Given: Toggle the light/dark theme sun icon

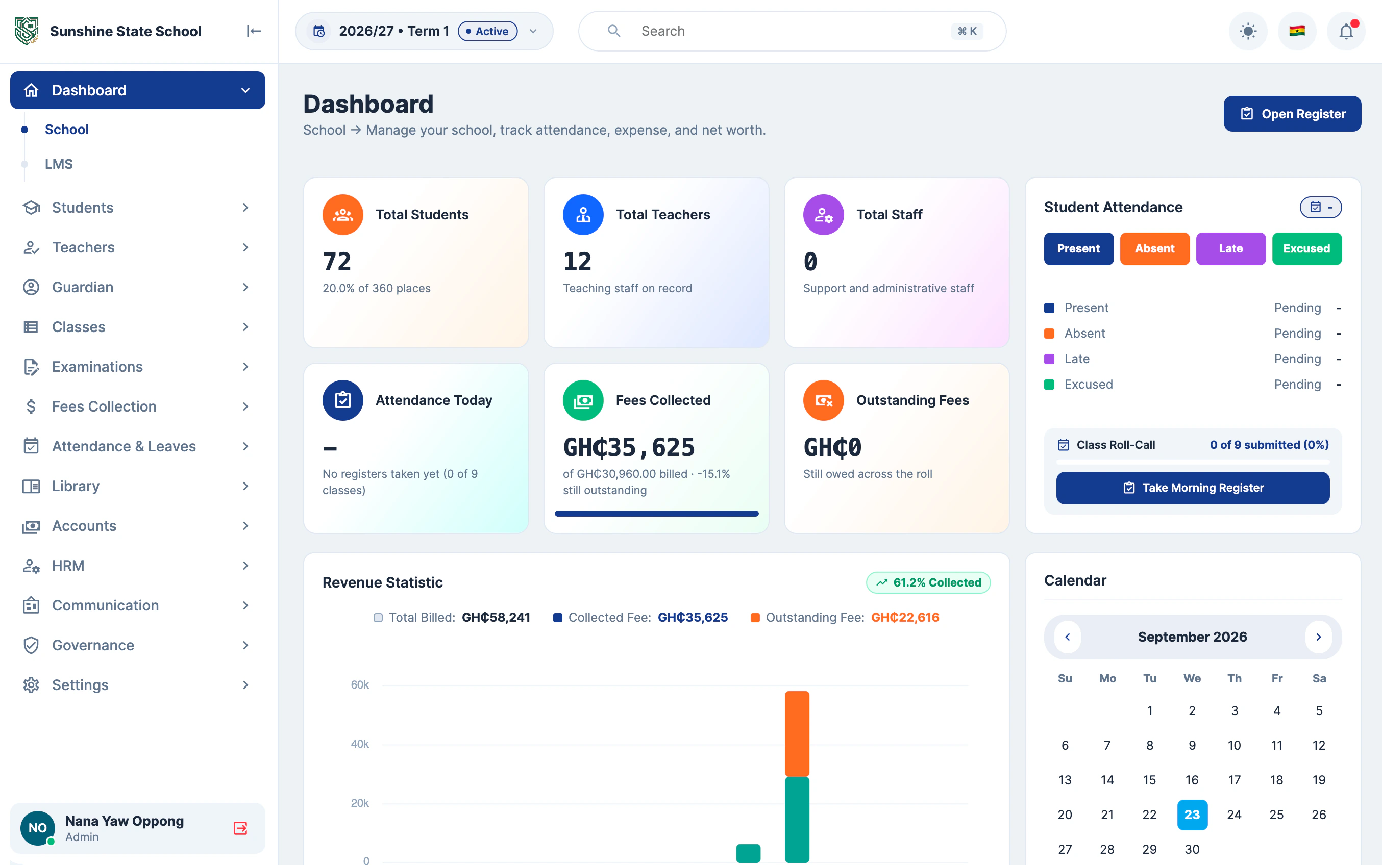Looking at the screenshot, I should click(1247, 31).
